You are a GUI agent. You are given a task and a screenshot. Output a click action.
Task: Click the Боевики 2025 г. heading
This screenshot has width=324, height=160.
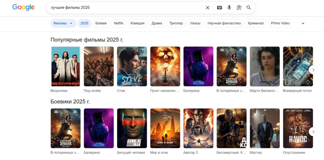70,102
